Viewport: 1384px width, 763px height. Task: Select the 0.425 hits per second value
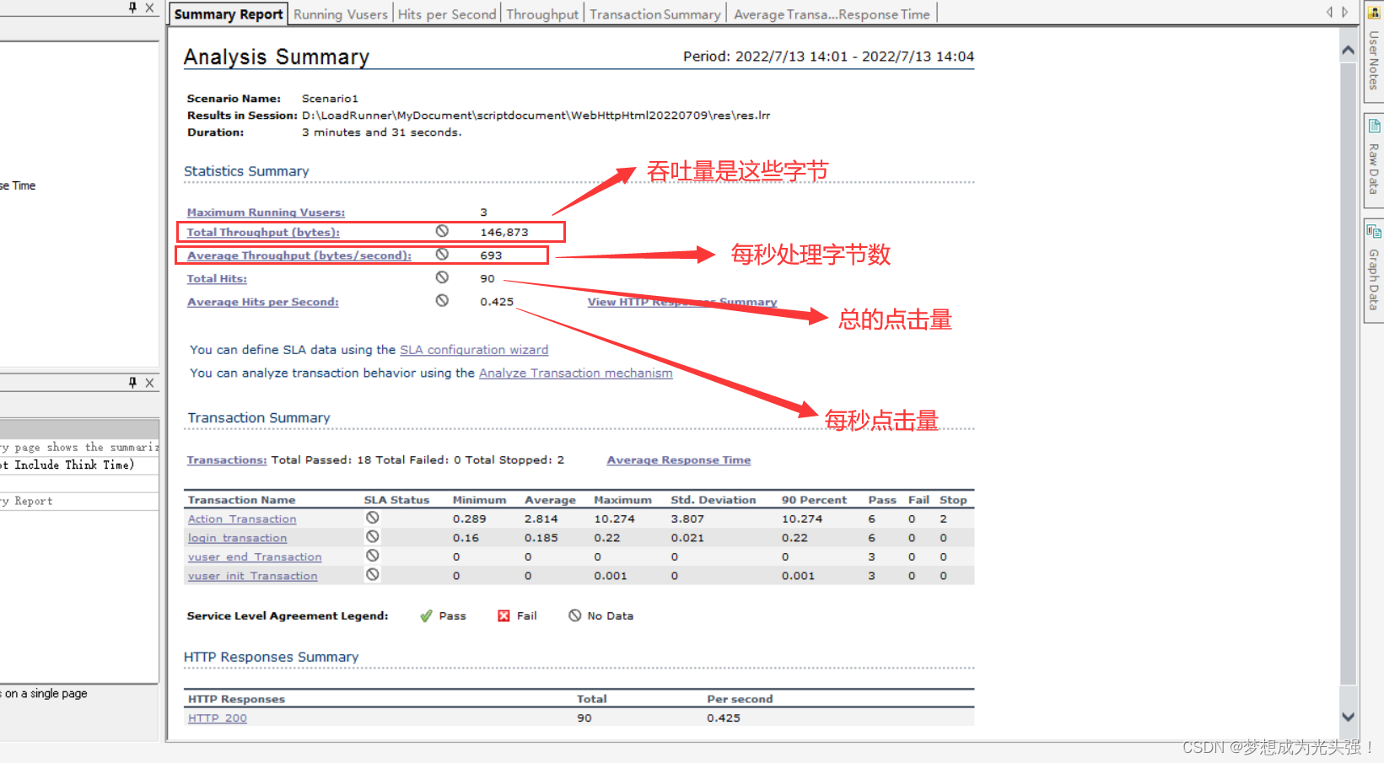point(497,302)
